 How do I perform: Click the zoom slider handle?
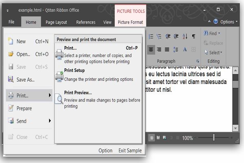pos(214,137)
